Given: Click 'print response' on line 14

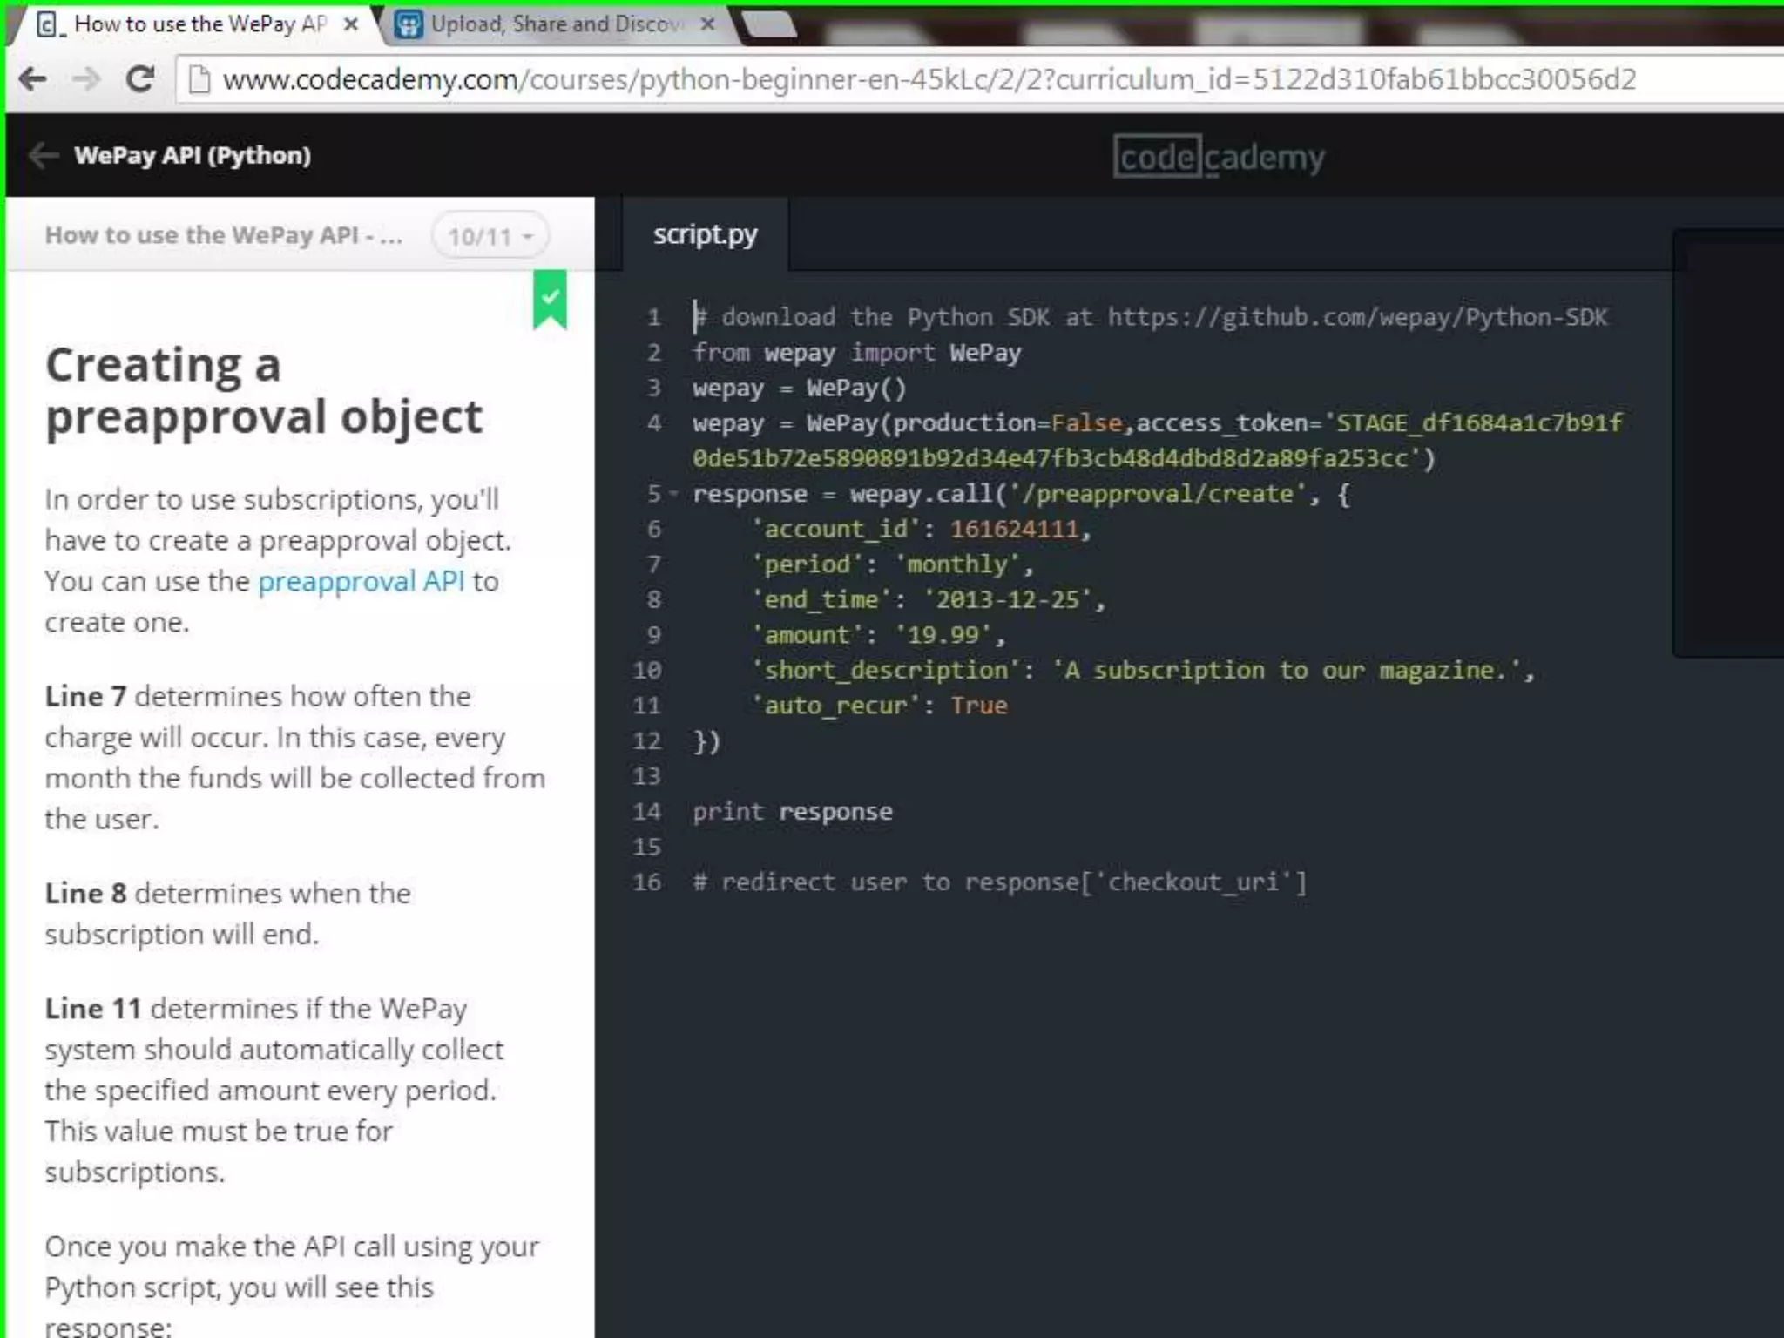Looking at the screenshot, I should (x=793, y=812).
